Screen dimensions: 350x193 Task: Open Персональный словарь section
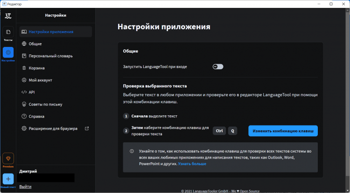56,56
